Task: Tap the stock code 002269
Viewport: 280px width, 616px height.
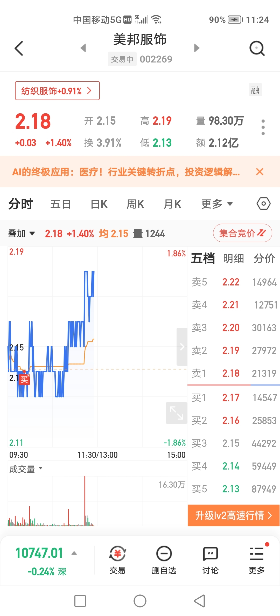Action: (156, 59)
